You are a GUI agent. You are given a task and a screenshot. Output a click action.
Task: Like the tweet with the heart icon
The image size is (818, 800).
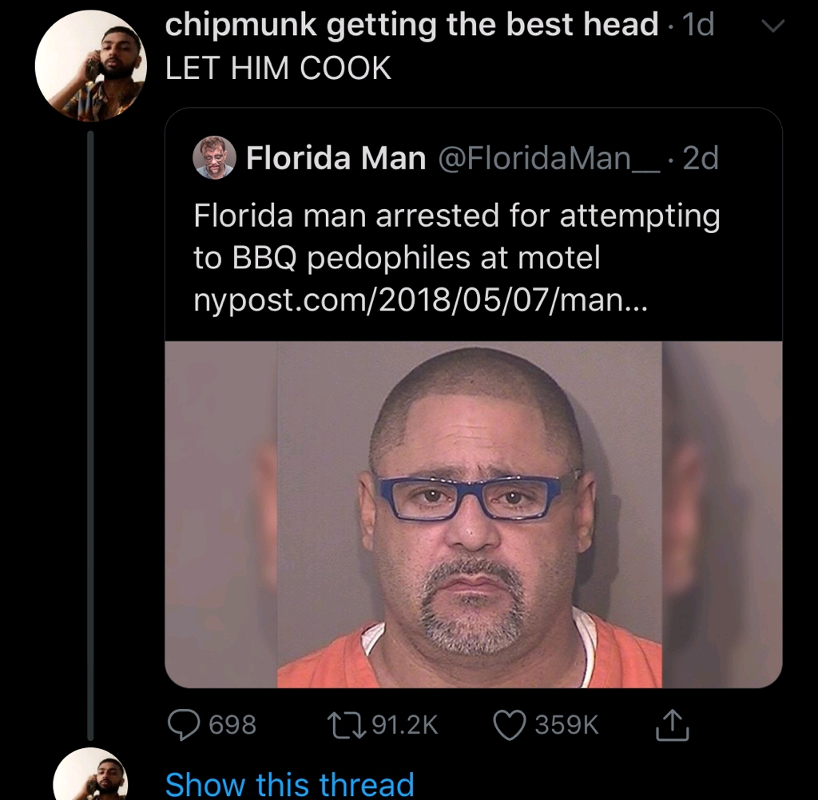pos(510,723)
